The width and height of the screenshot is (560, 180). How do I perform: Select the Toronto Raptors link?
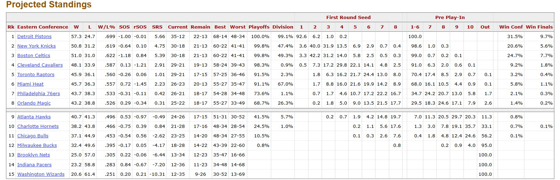[36, 74]
